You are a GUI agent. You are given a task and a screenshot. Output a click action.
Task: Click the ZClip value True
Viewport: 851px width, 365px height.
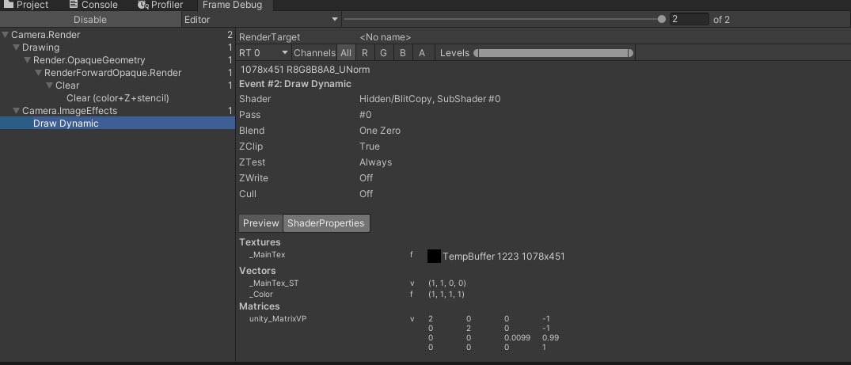(x=370, y=146)
